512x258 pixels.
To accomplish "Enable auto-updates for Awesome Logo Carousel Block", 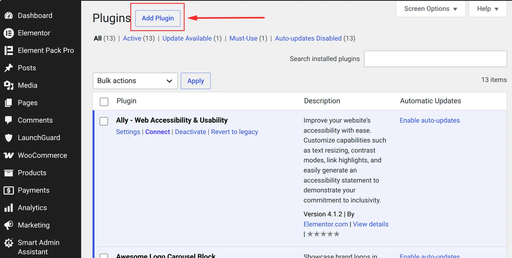I will tap(430, 256).
